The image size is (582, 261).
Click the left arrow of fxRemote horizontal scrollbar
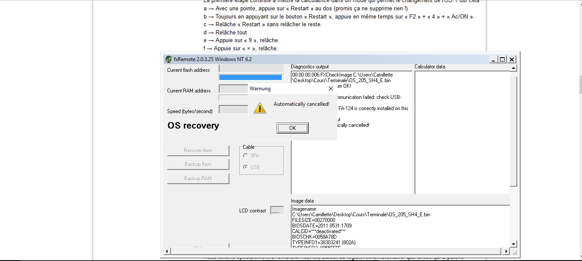tap(168, 251)
